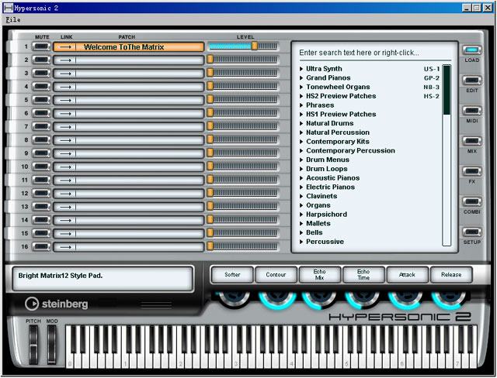Open the LOAD page button
The width and height of the screenshot is (497, 378).
[x=471, y=50]
